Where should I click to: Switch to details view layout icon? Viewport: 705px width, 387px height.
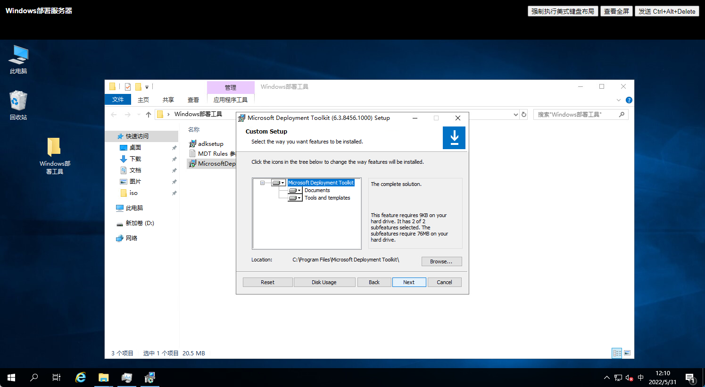point(617,353)
